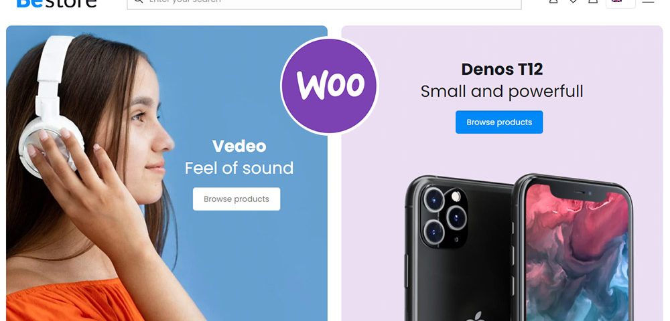The image size is (670, 321).
Task: Click the Bestore logo
Action: click(56, 3)
